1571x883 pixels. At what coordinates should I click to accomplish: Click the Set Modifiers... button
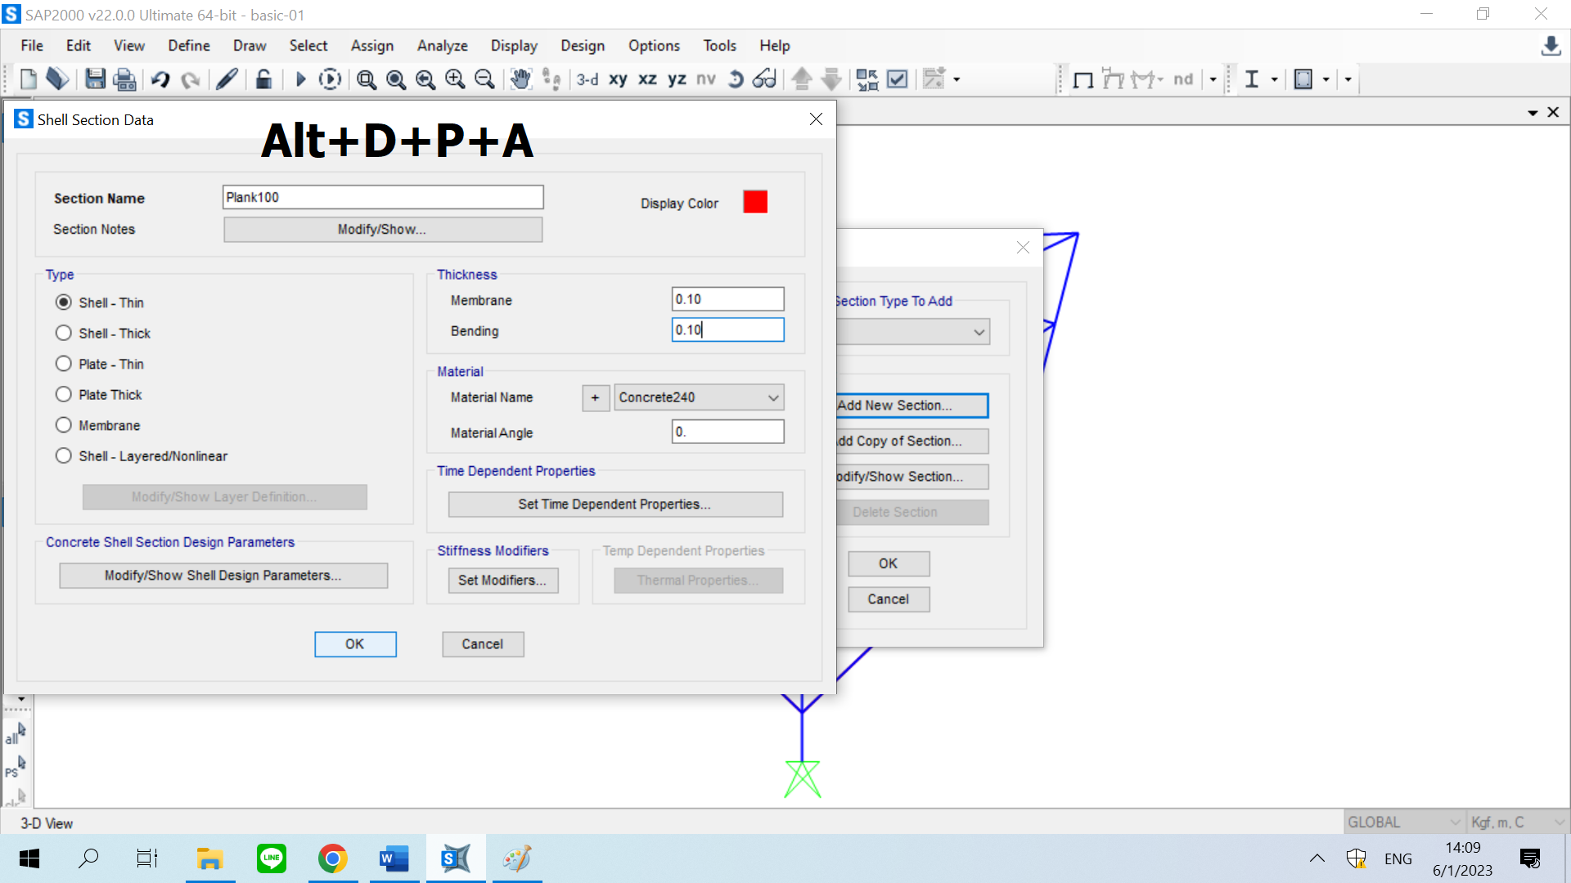[x=502, y=580]
